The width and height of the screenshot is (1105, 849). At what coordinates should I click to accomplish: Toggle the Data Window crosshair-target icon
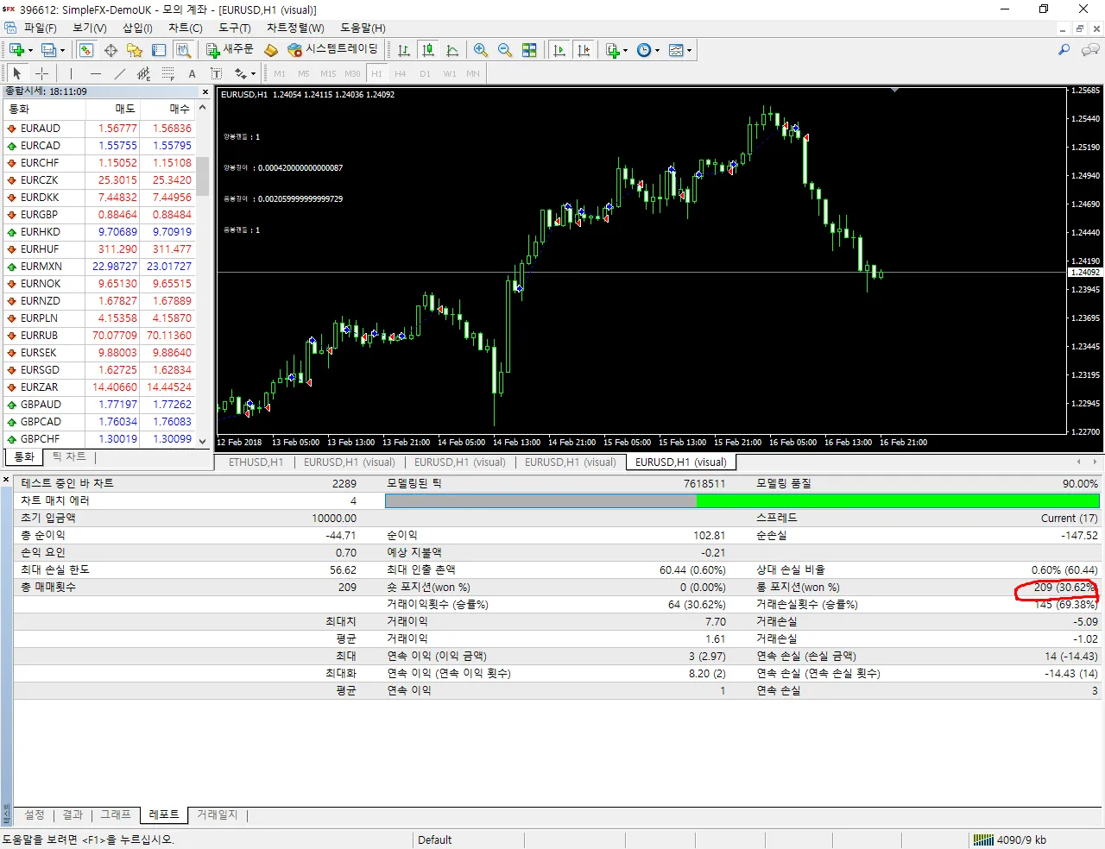tap(110, 50)
